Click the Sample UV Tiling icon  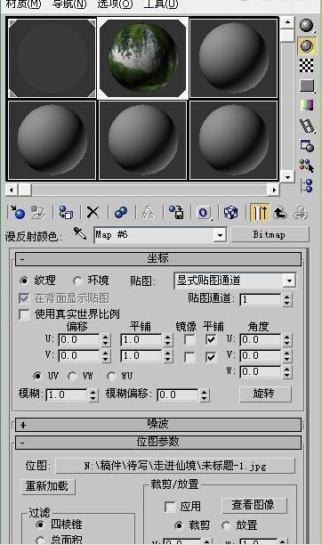(x=307, y=85)
